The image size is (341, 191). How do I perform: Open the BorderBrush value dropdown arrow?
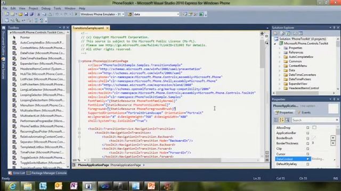click(333, 138)
